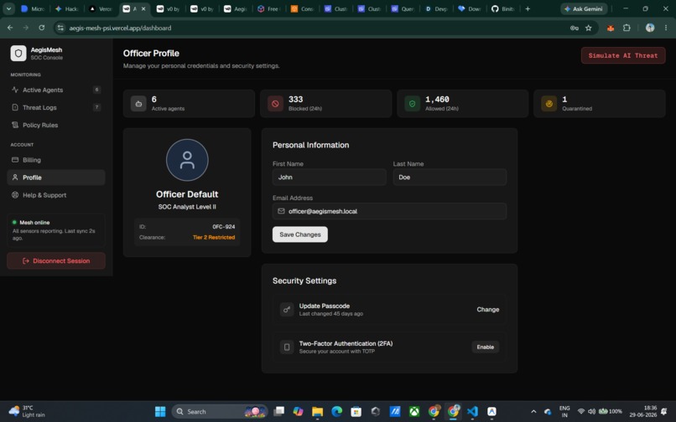Click the 1,460 Allowed count
Viewport: 676px width, 422px height.
[x=437, y=99]
